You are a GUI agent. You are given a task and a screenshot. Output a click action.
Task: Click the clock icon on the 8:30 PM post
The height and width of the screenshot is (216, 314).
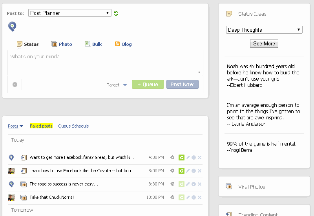(194, 184)
